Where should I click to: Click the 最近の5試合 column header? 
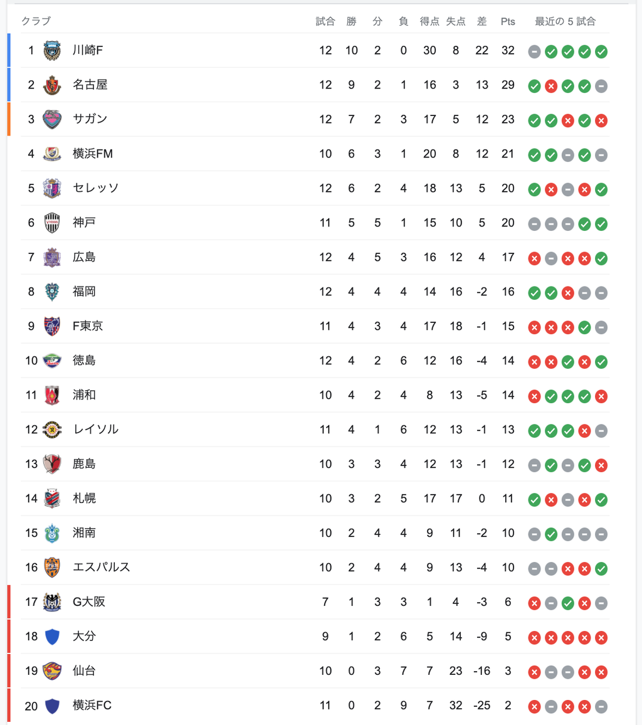pyautogui.click(x=565, y=21)
